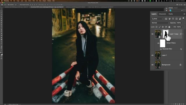186x105 pixels.
Task: Filter layers by pixel layers icon
Action: click(x=166, y=19)
